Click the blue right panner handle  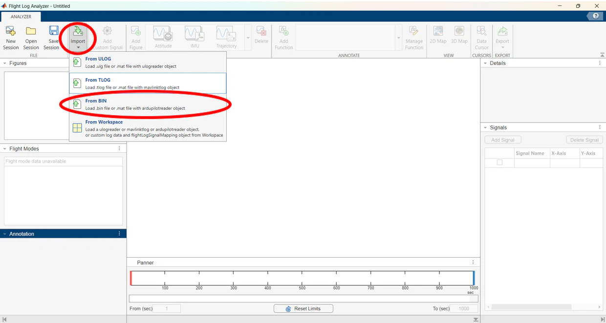coord(474,278)
